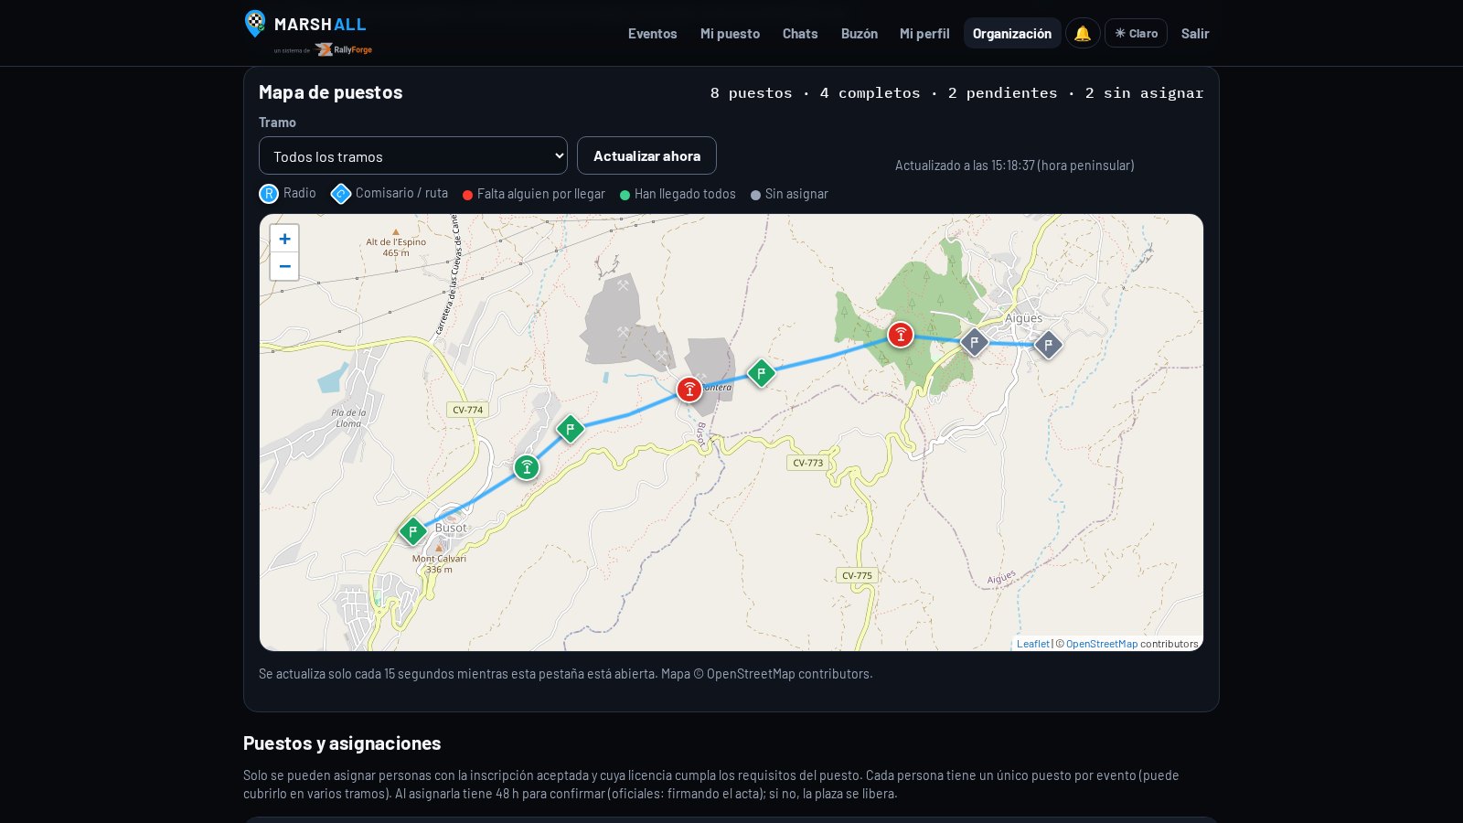The image size is (1463, 823).
Task: Open the Eventos menu item
Action: (653, 33)
